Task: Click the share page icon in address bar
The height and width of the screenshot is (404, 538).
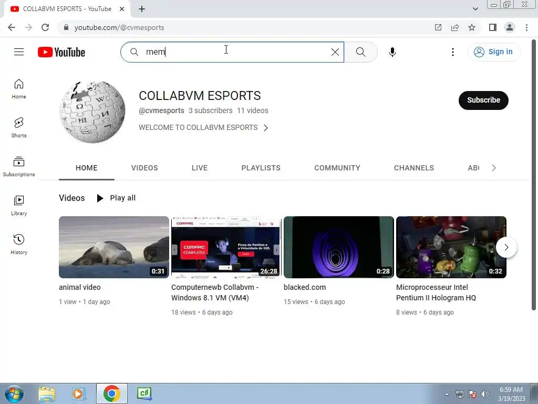Action: point(455,27)
